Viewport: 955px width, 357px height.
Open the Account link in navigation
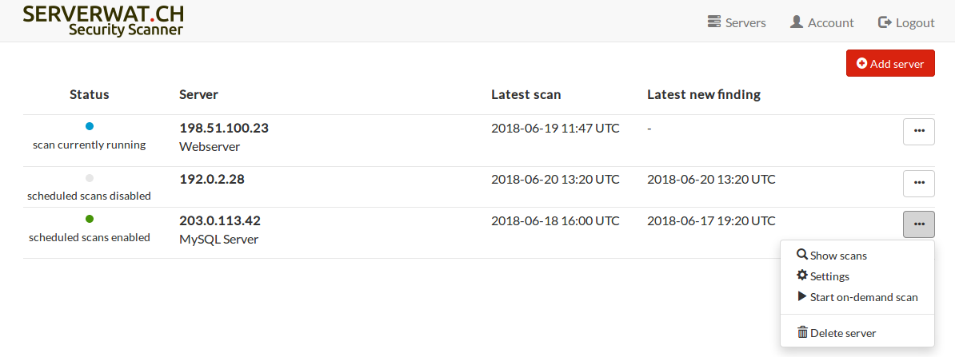(x=830, y=22)
